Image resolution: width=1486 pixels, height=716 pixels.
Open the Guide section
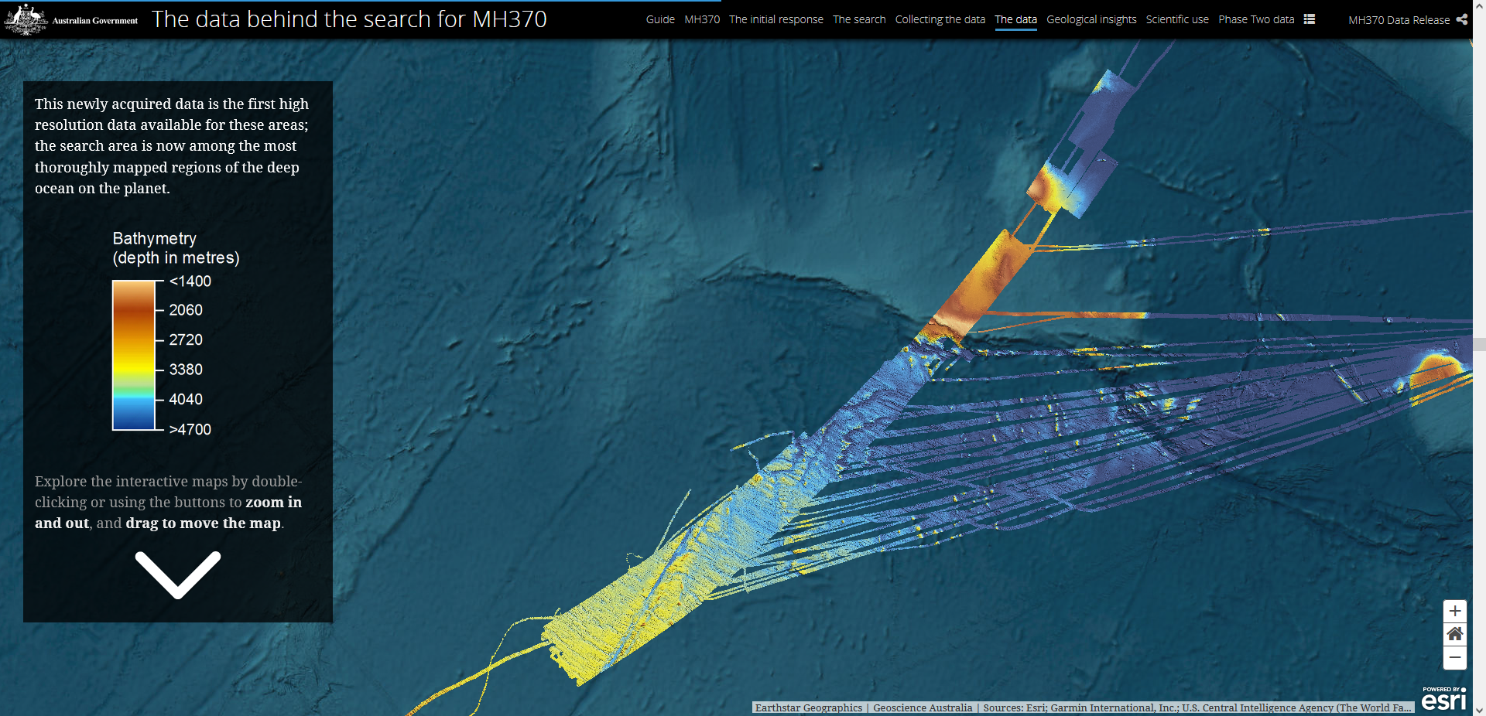pos(660,19)
